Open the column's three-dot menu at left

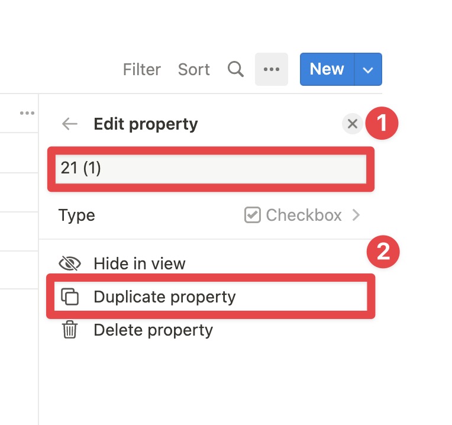point(27,113)
